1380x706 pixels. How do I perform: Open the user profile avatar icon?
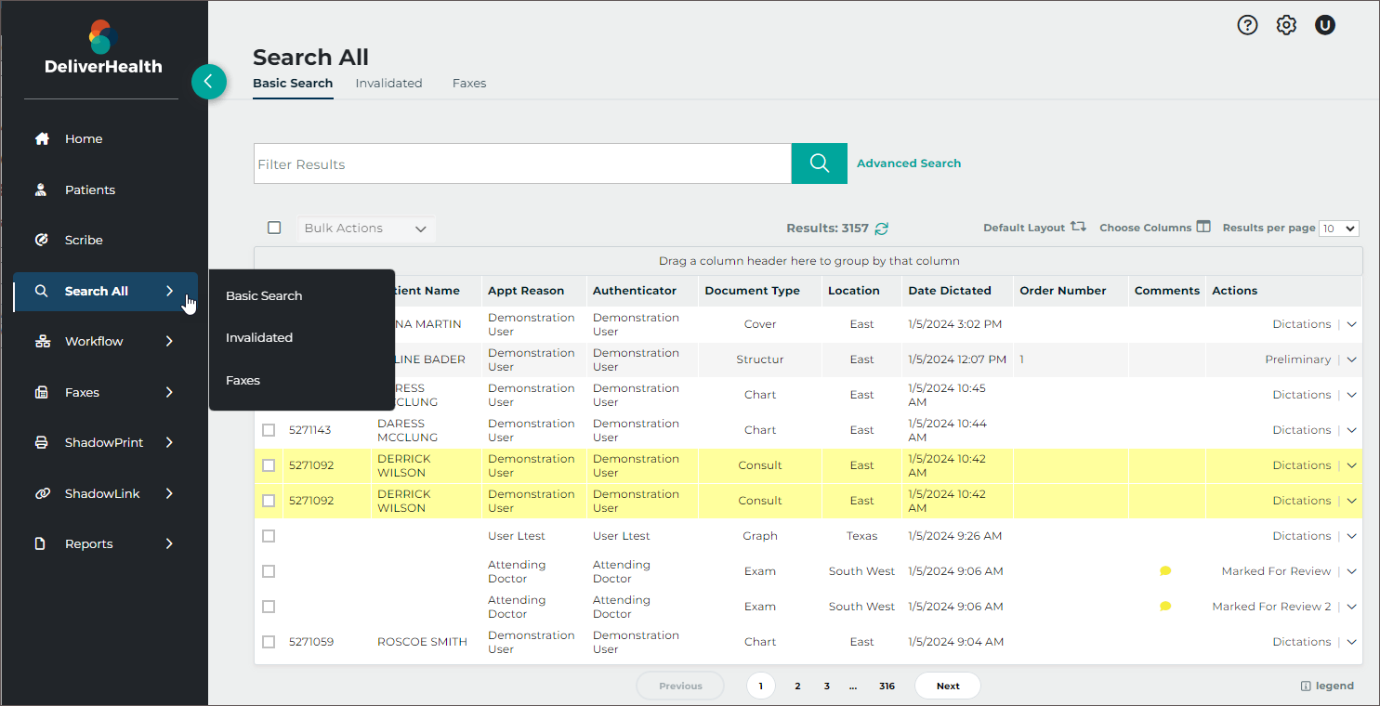coord(1325,25)
